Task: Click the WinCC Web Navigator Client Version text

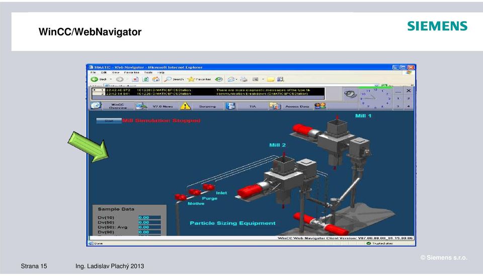Action: (345, 238)
